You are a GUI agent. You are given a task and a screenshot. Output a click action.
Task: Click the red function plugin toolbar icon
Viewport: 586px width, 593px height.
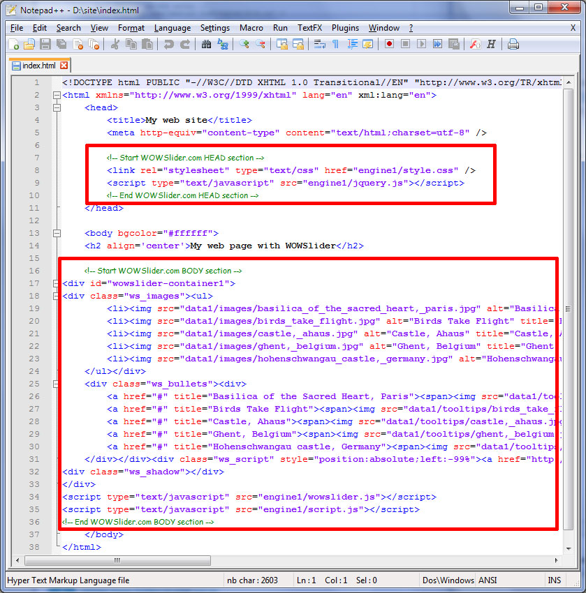click(x=475, y=44)
